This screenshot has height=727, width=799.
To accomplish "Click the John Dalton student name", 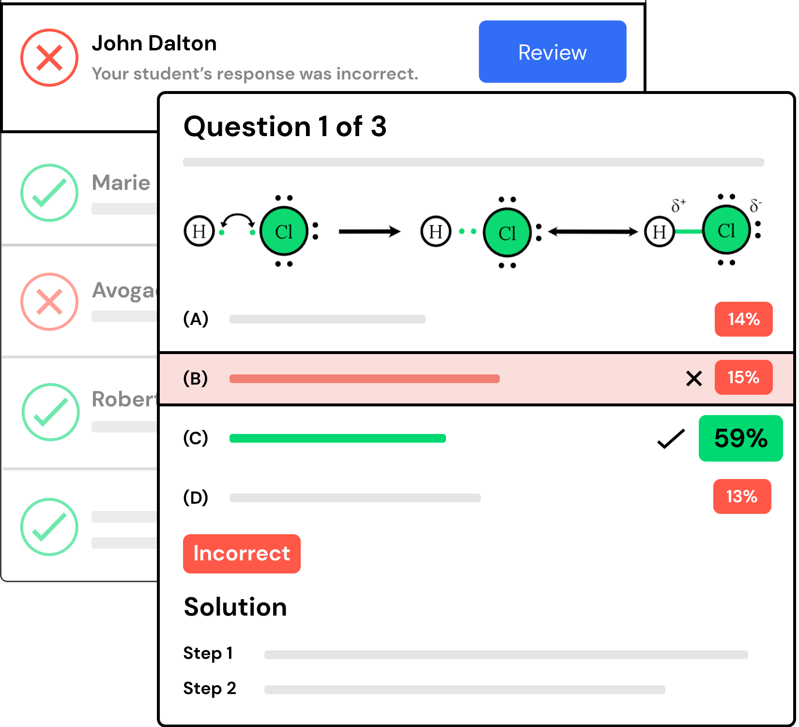I will pos(154,44).
